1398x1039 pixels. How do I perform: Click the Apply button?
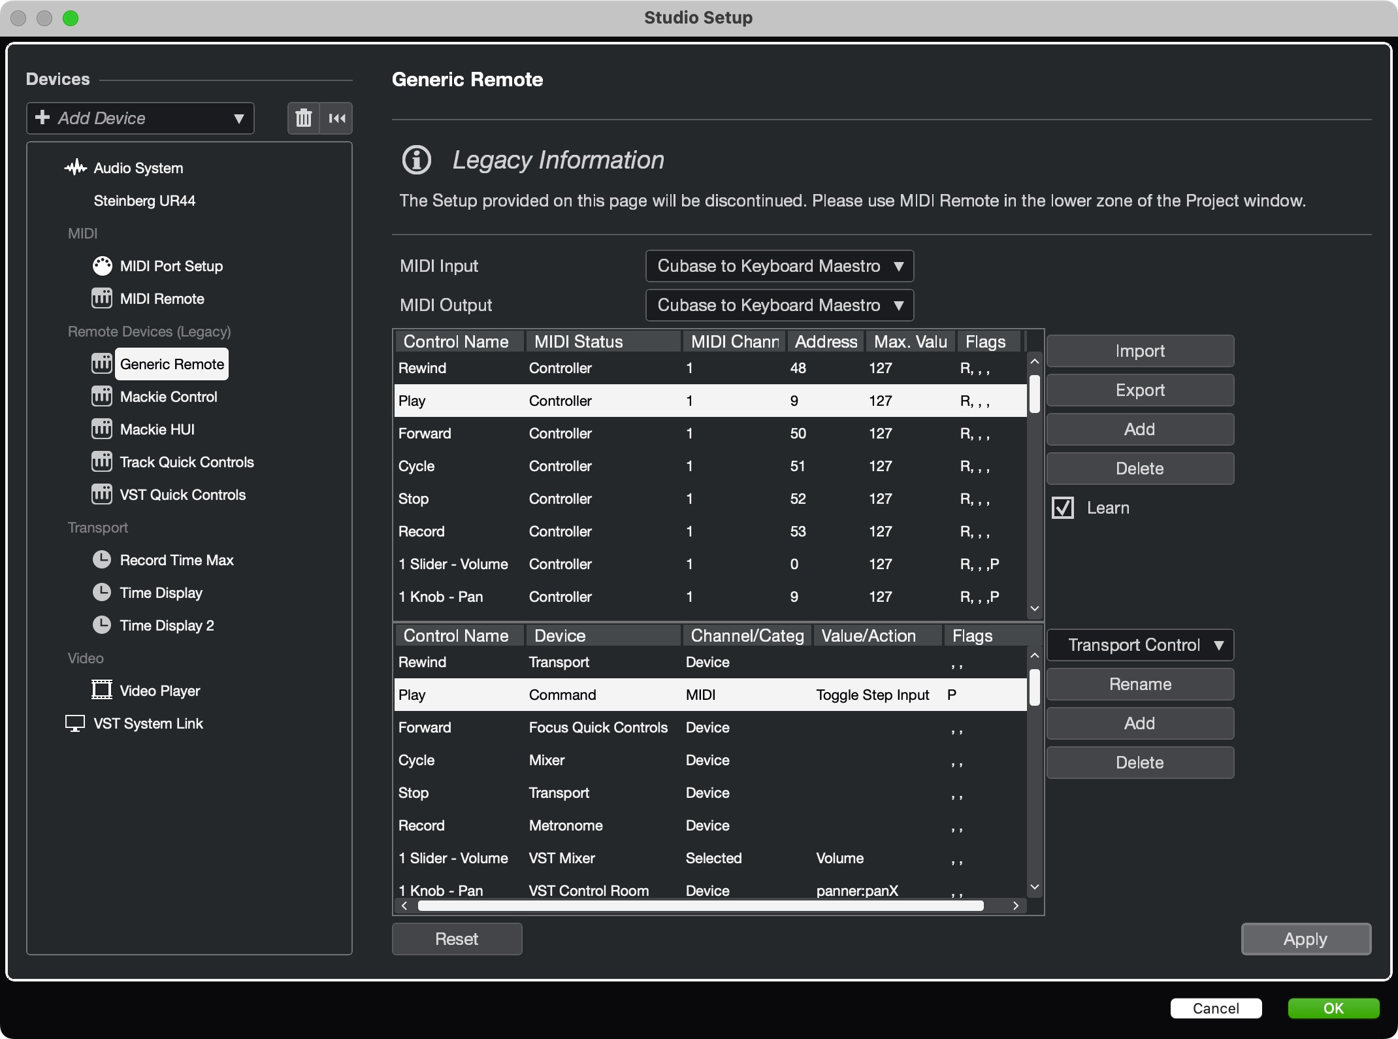click(1305, 939)
